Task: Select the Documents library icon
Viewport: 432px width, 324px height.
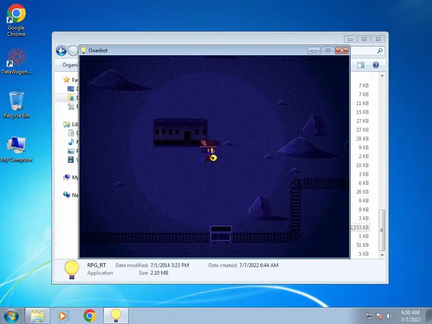Action: click(x=71, y=133)
